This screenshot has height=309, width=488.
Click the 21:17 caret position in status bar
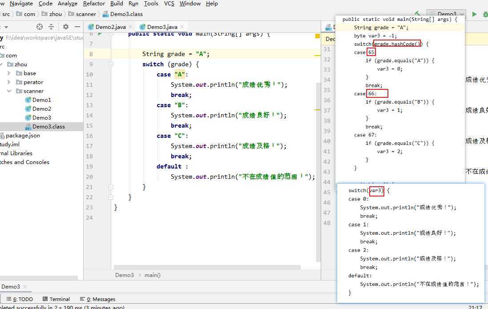coord(475,307)
